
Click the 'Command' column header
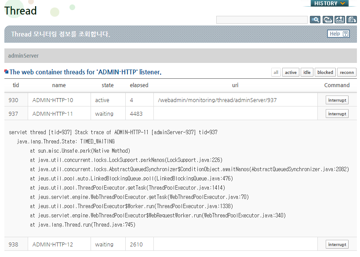coord(337,85)
